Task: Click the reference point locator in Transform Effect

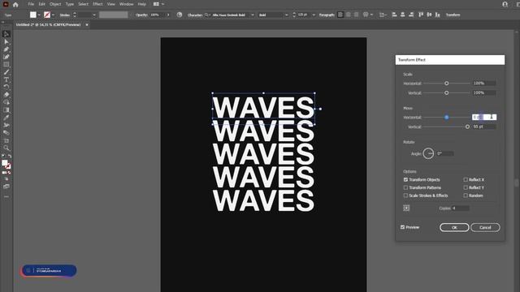Action: [406, 208]
